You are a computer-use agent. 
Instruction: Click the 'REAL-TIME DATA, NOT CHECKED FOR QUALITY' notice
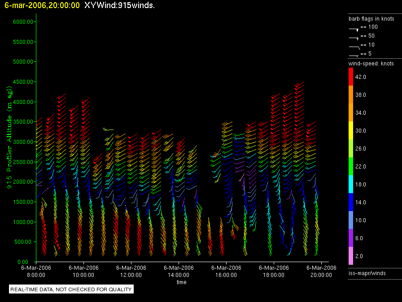coord(71,289)
